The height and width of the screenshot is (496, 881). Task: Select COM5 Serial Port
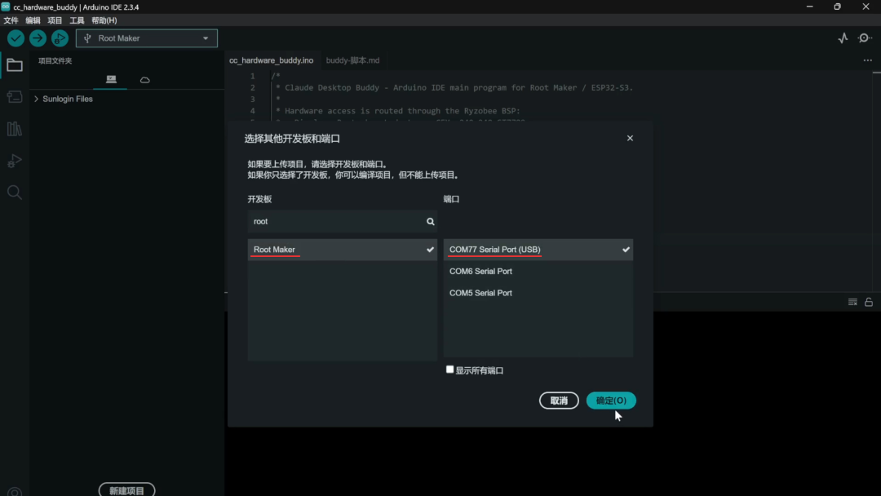pos(538,293)
